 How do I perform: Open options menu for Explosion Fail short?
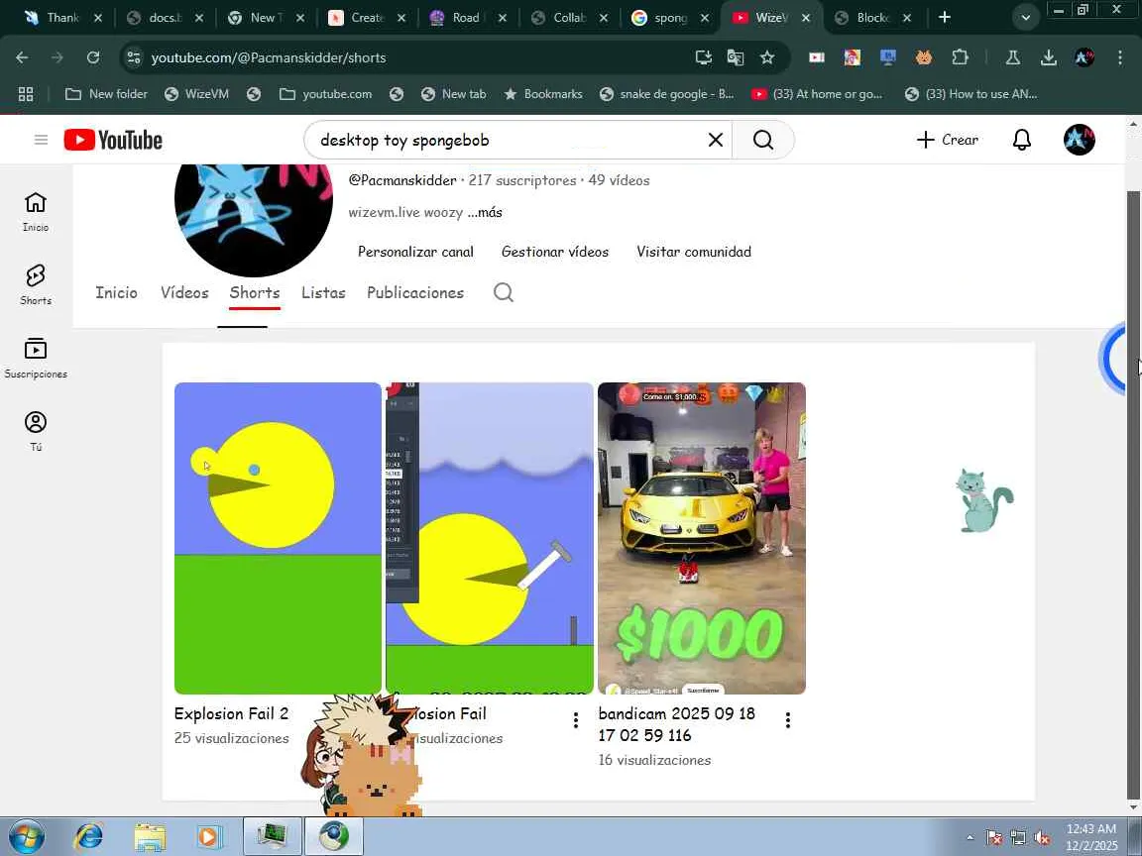[575, 720]
